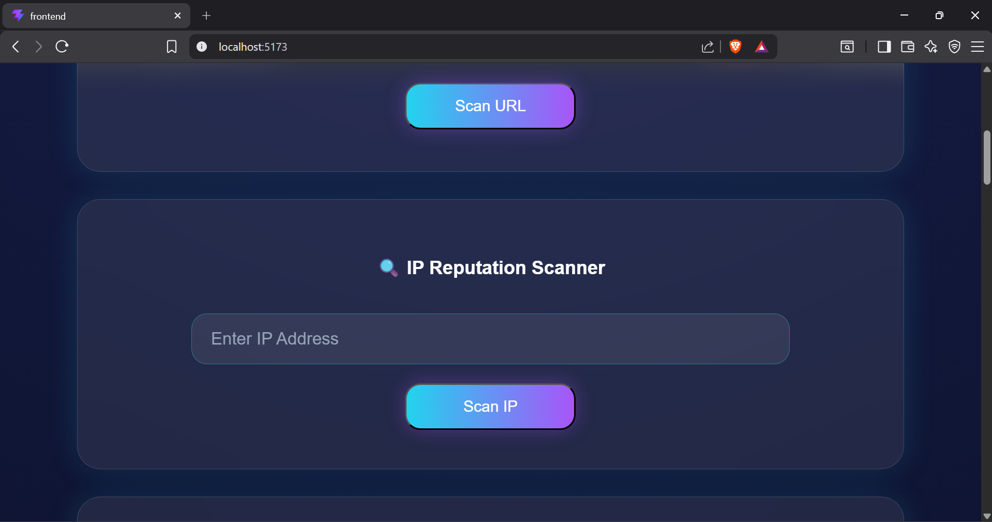Click the scrollbar up arrow
Image resolution: width=992 pixels, height=522 pixels.
tap(987, 69)
